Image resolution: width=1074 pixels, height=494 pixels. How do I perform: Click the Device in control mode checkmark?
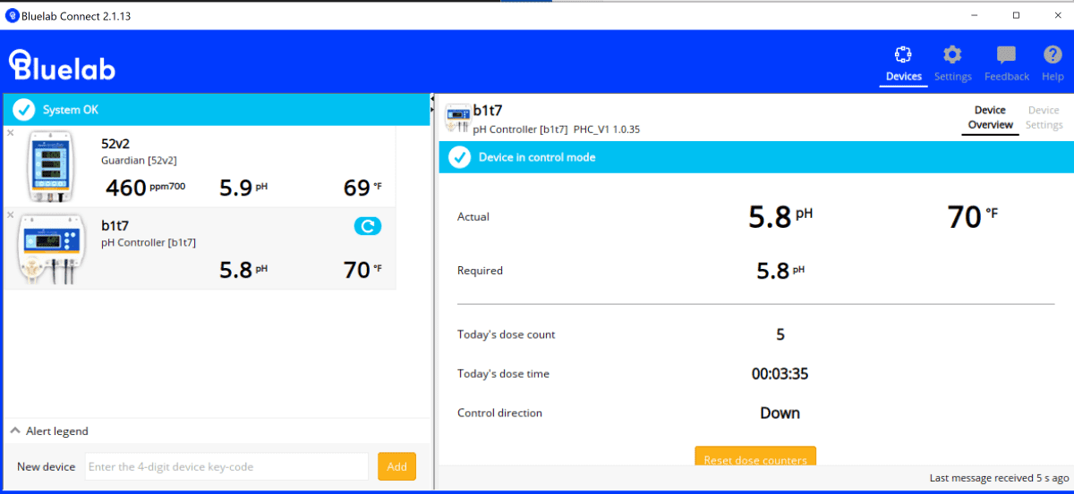tap(459, 157)
